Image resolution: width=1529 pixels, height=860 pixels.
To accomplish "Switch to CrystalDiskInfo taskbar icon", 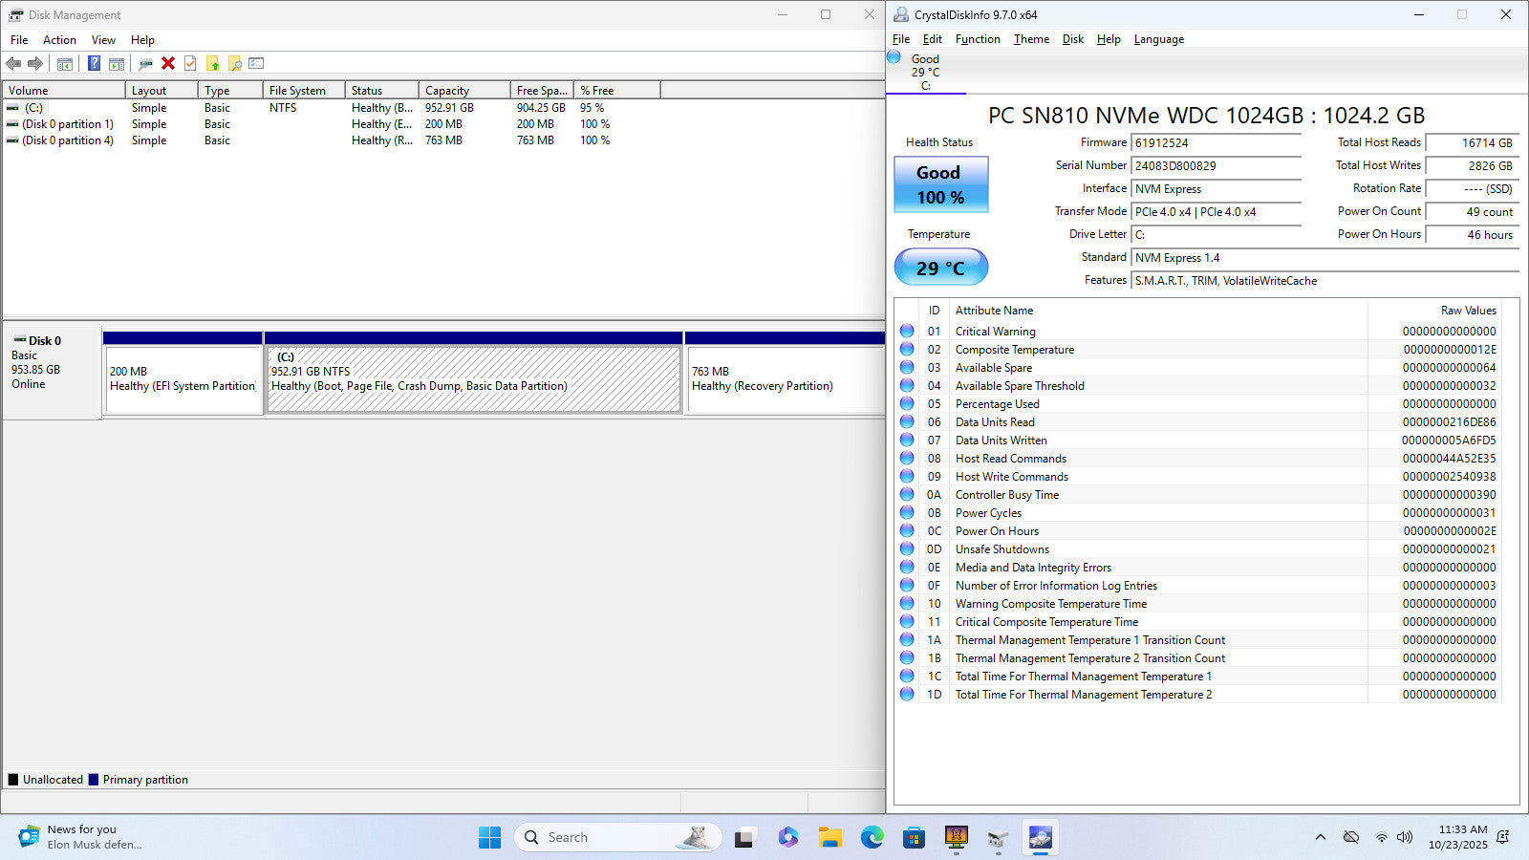I will (1041, 837).
